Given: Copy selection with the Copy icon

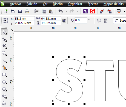Looking at the screenshot, I should tap(44, 11).
